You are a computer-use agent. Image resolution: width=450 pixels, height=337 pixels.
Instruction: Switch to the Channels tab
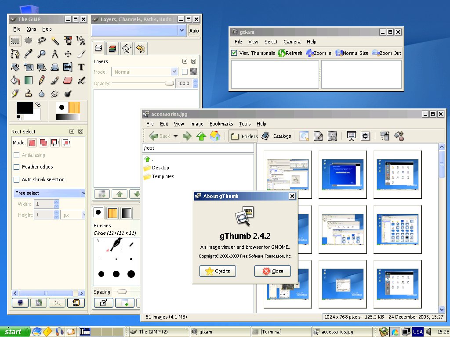[112, 48]
